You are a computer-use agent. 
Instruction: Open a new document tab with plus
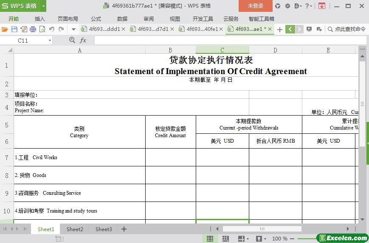point(279,29)
